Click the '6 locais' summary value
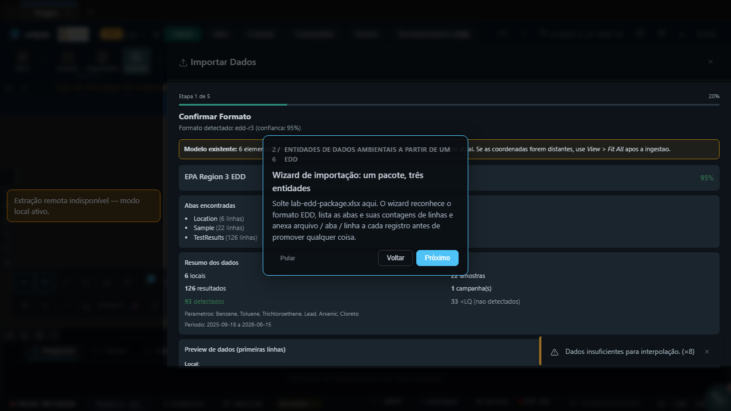The height and width of the screenshot is (411, 731). click(195, 276)
